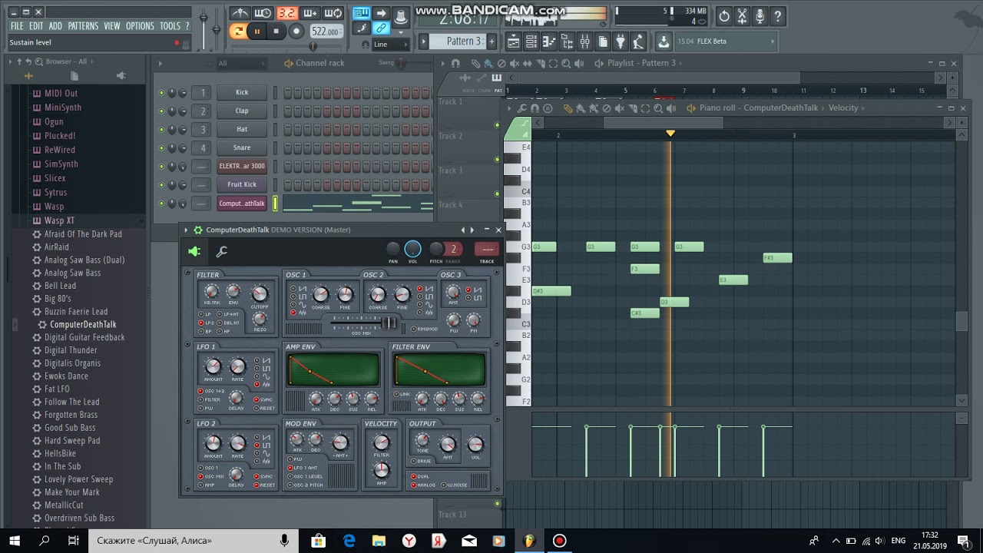Image resolution: width=983 pixels, height=553 pixels.
Task: Select the mute tool in Piano roll toolbar
Action: coord(619,108)
